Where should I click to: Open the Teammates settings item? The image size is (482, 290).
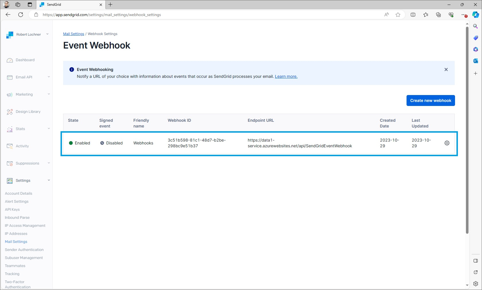[15, 266]
